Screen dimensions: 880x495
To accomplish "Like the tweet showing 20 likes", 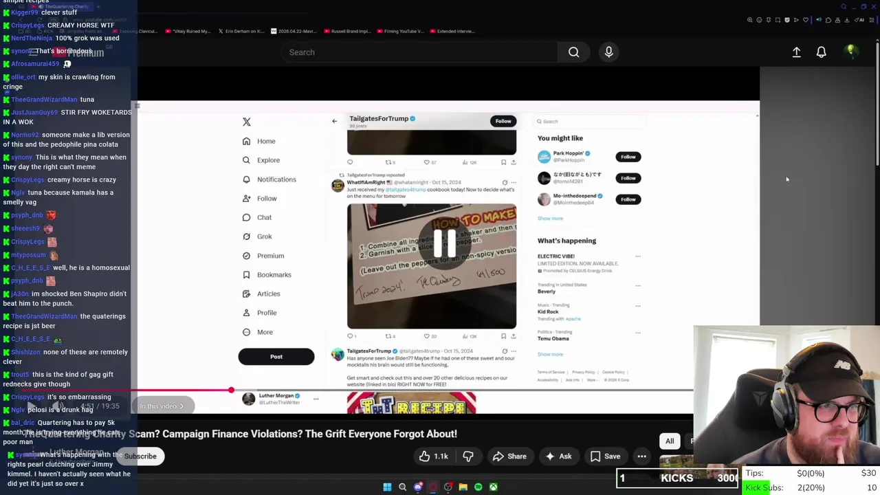I will point(428,336).
